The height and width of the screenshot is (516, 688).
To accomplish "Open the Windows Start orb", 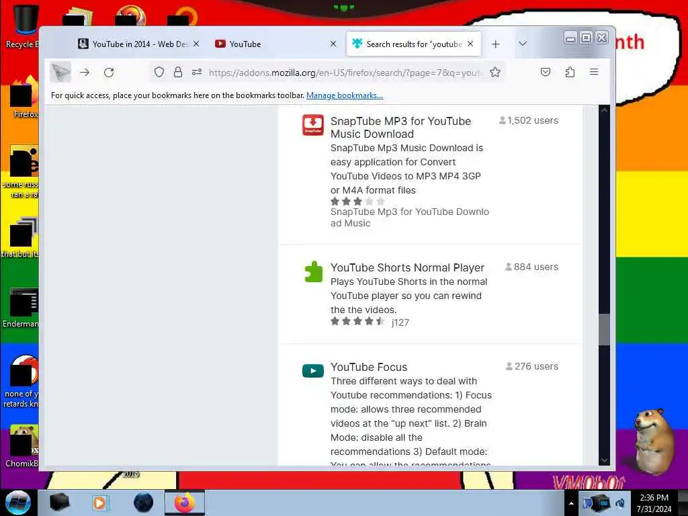I will (17, 503).
